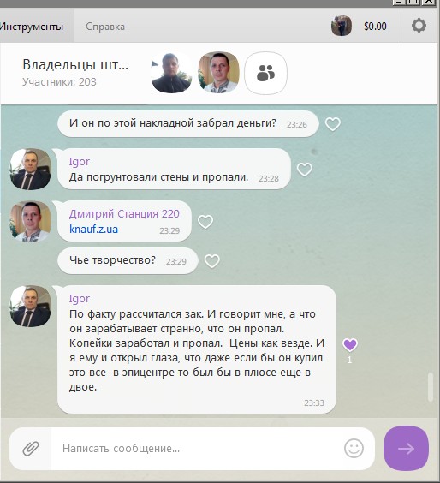Open the Инструменты menu
The width and height of the screenshot is (440, 483).
tap(32, 27)
